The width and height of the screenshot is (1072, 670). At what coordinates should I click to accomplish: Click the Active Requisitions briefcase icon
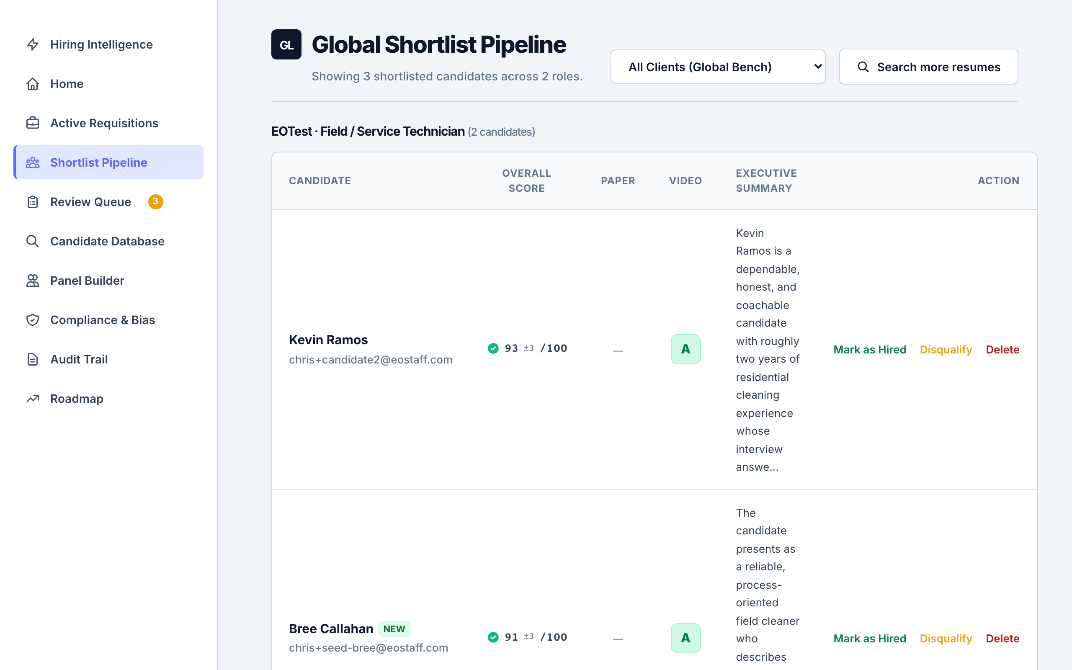[33, 123]
